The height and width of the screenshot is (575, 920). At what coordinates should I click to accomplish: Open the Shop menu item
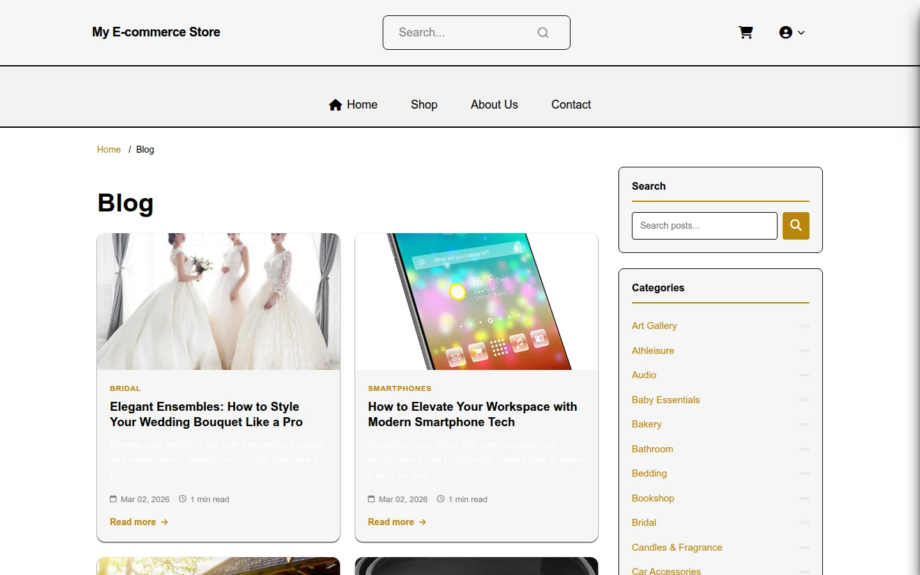pyautogui.click(x=424, y=105)
